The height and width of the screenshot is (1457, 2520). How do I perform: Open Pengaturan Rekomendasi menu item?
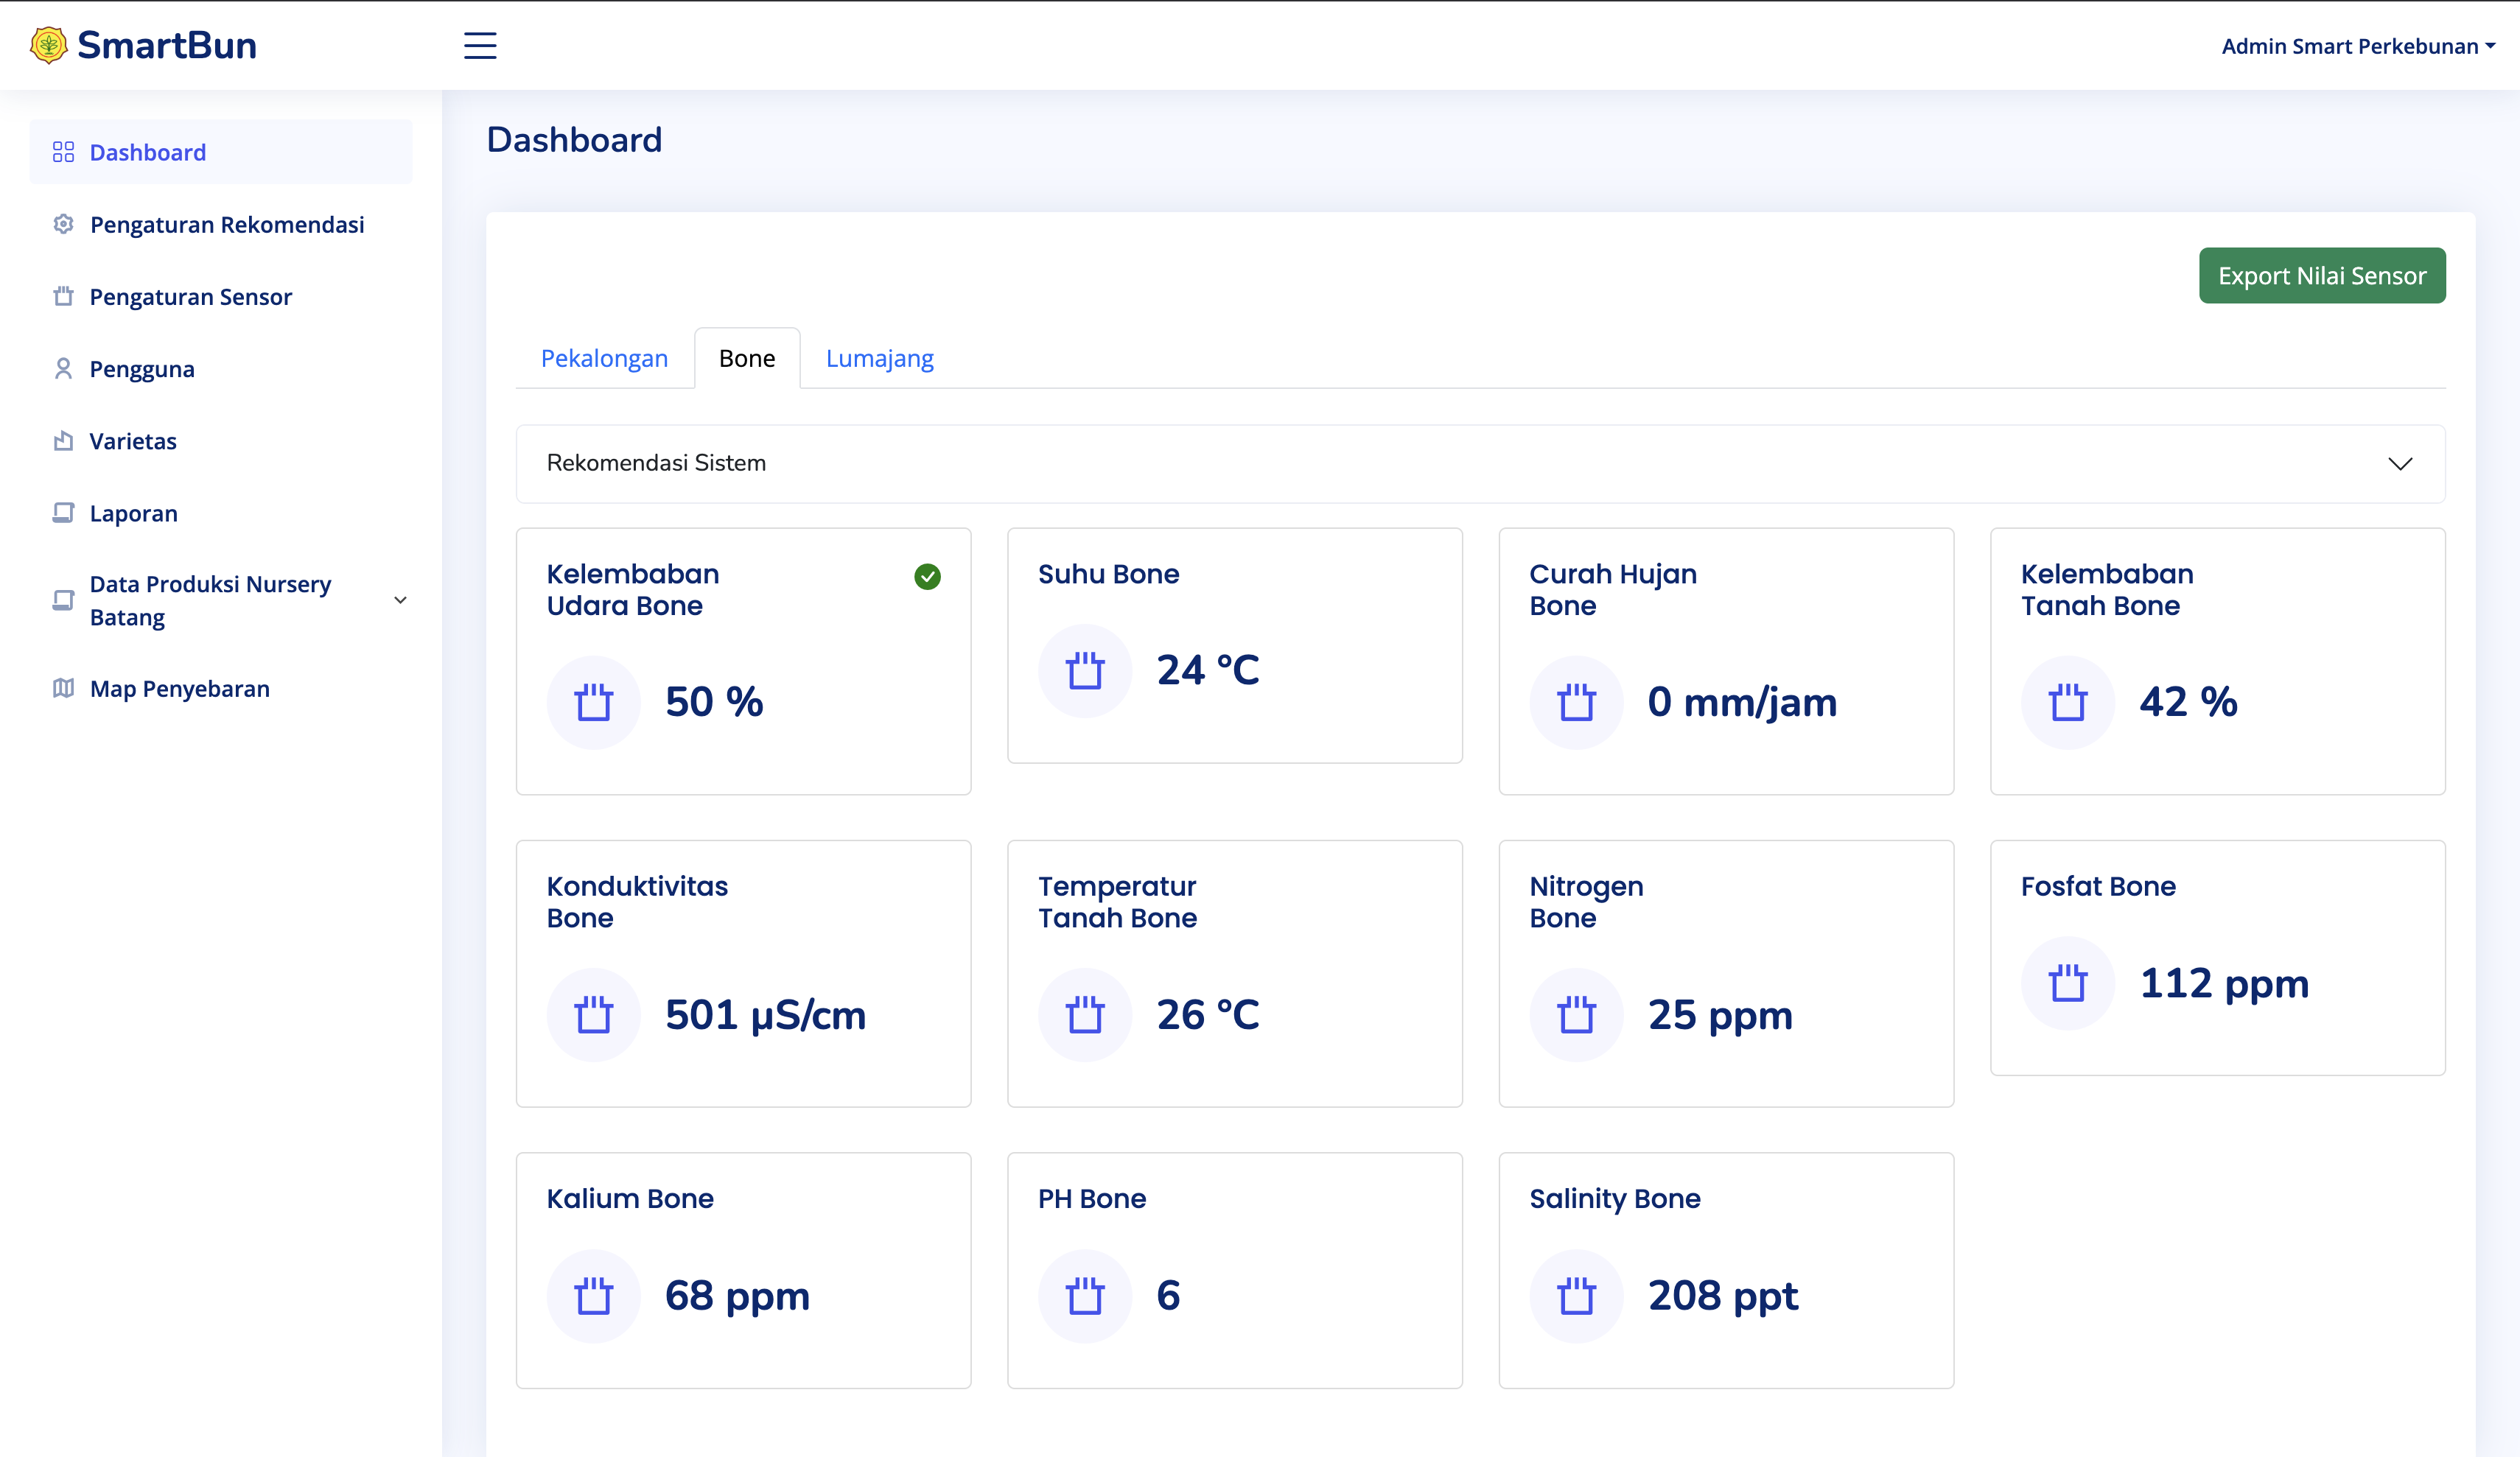[221, 224]
